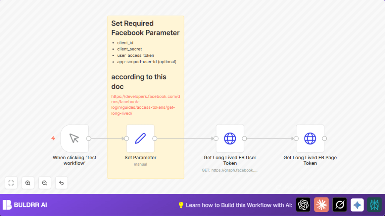Click the 'Set Parameter' node label
This screenshot has width=385, height=216.
(x=141, y=158)
